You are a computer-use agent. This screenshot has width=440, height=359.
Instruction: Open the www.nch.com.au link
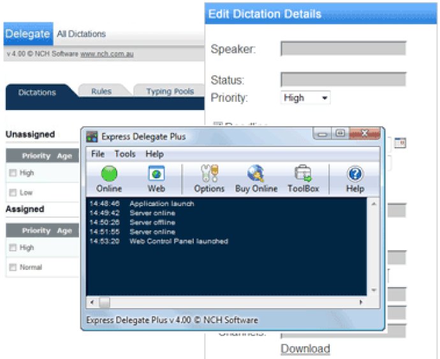106,53
